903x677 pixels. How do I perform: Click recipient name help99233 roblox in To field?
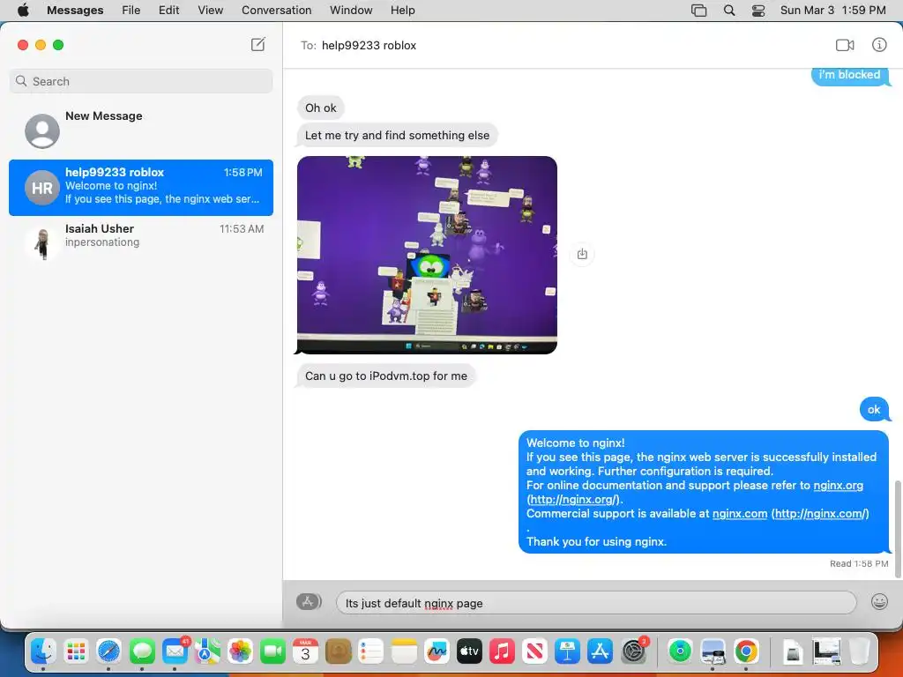tap(369, 46)
